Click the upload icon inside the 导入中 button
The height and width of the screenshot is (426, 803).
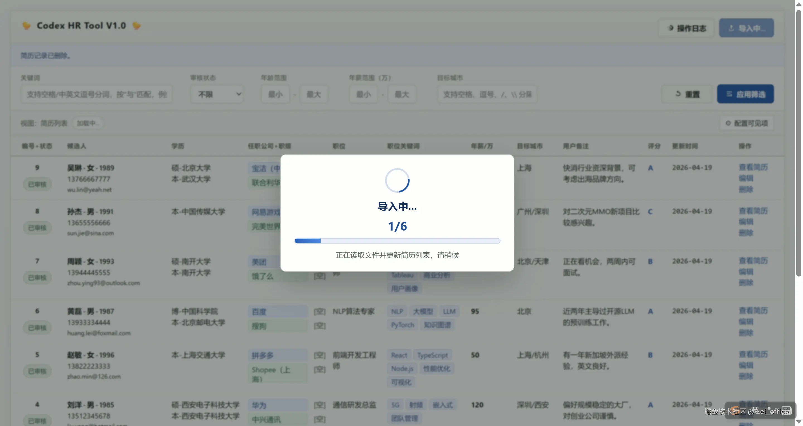(732, 28)
